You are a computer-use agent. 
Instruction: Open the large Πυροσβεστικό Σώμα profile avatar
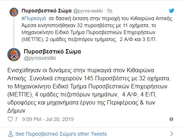(14, 55)
